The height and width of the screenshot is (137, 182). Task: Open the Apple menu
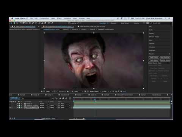[x=12, y=18]
